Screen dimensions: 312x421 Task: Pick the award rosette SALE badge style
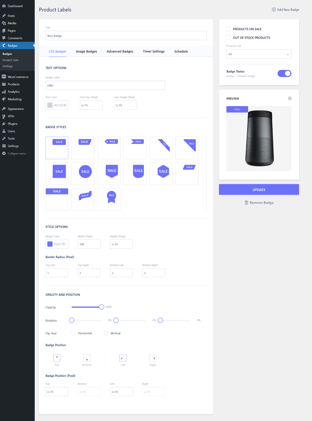coord(109,199)
